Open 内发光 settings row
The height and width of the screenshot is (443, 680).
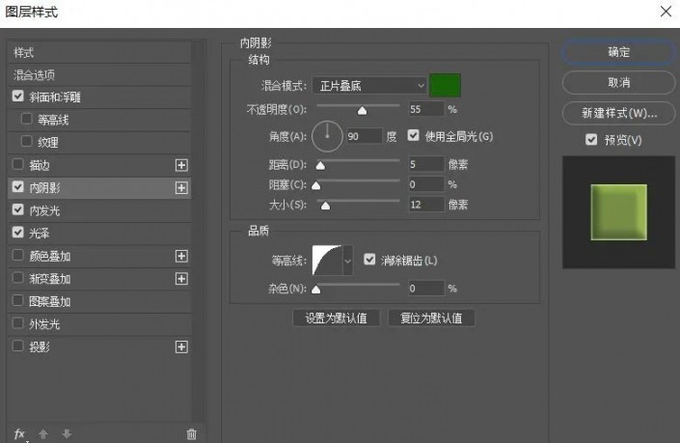[x=99, y=210]
